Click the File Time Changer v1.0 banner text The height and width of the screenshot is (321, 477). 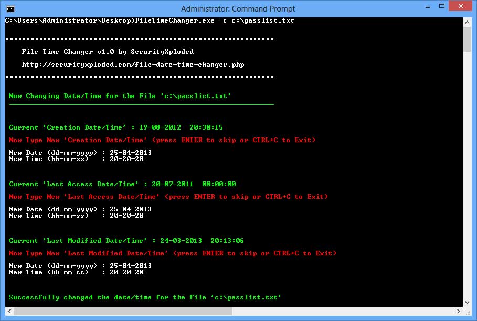click(108, 52)
